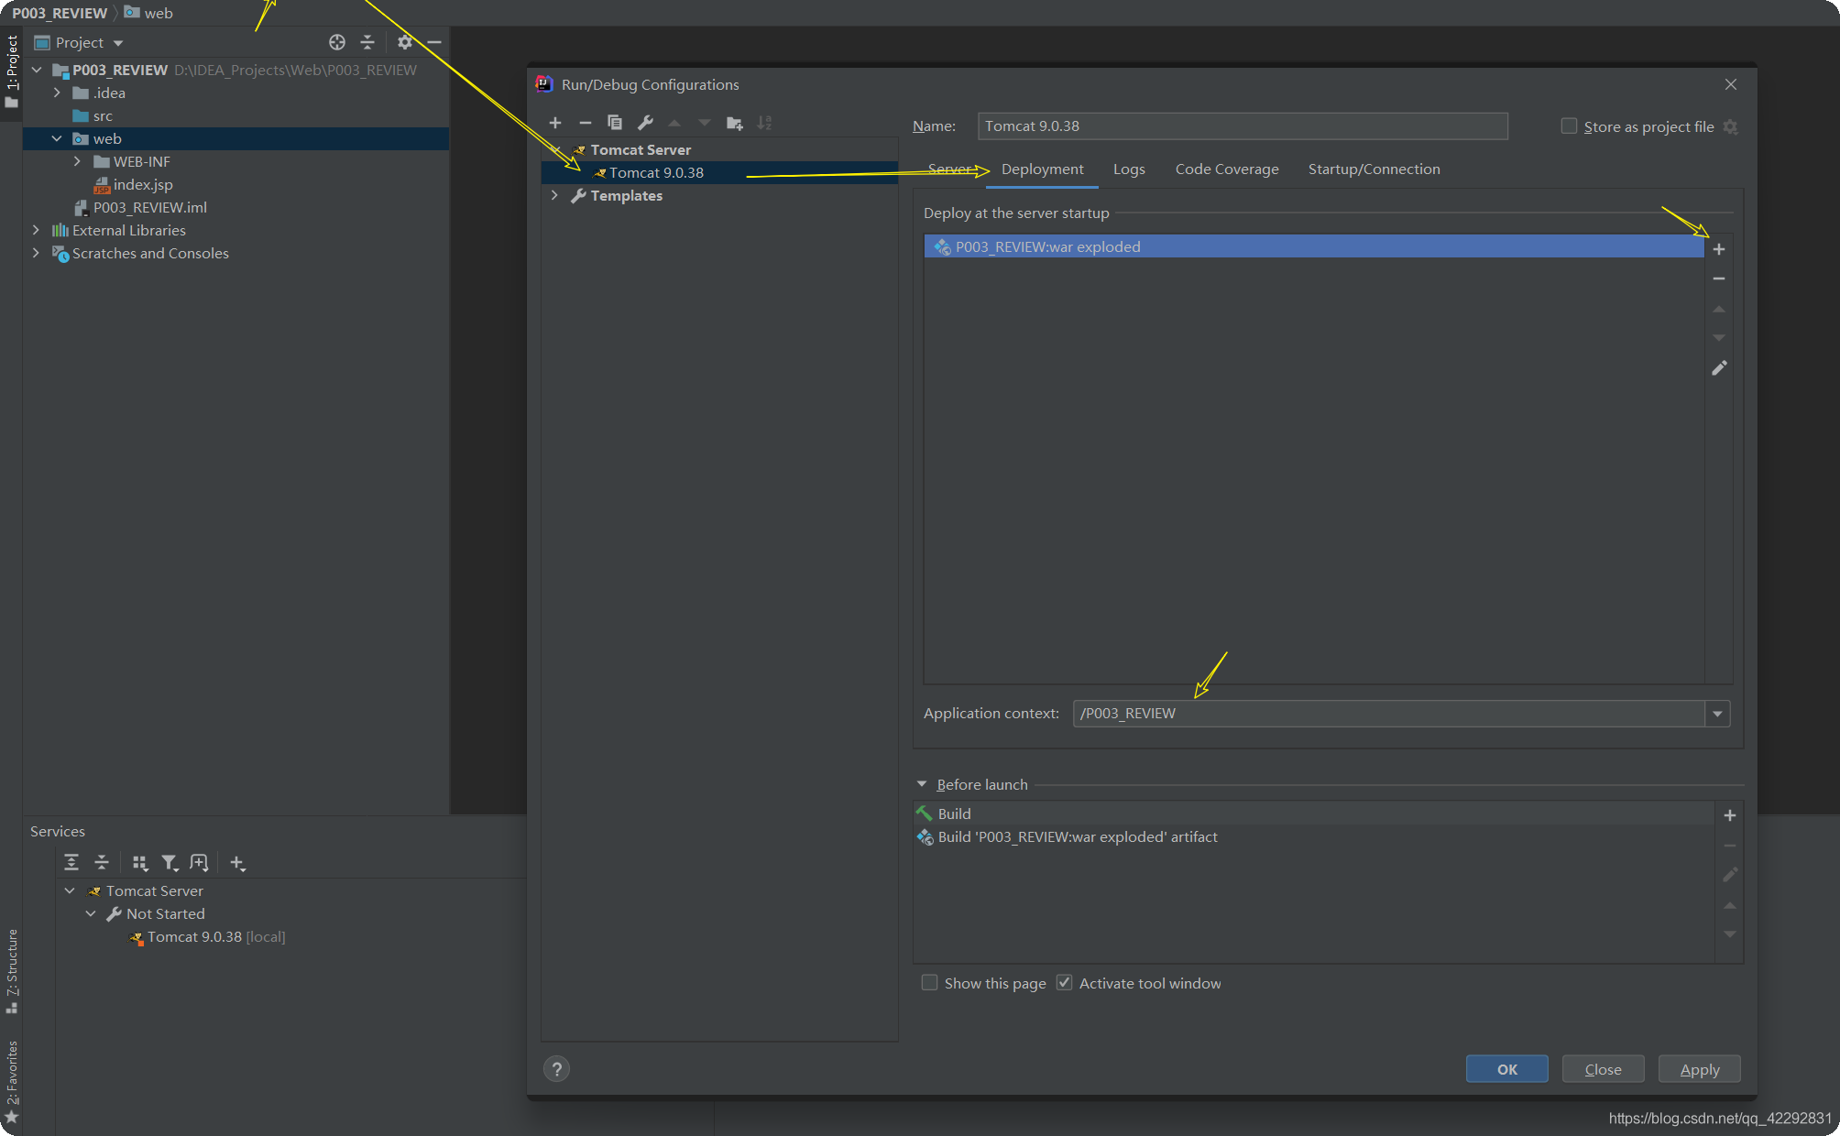This screenshot has width=1840, height=1136.
Task: Switch to the Logs tab
Action: (x=1129, y=169)
